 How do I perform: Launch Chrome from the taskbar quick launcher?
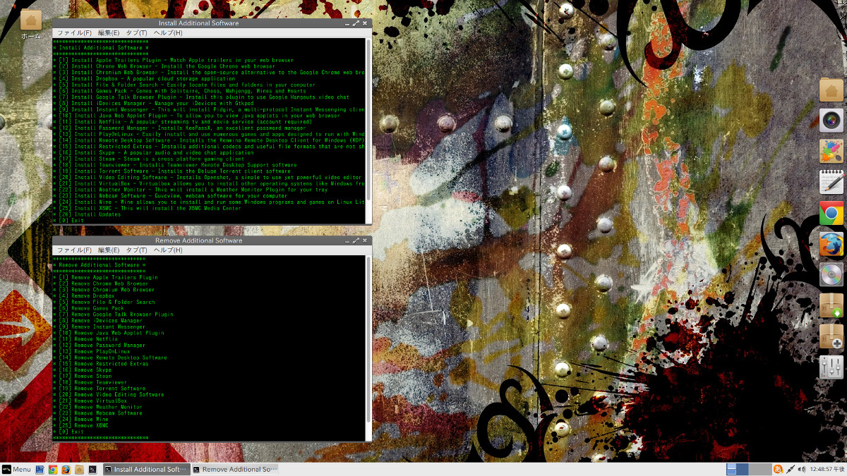(x=53, y=469)
